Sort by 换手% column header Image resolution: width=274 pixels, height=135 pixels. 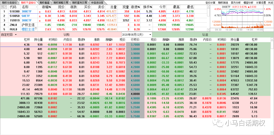tap(148, 7)
